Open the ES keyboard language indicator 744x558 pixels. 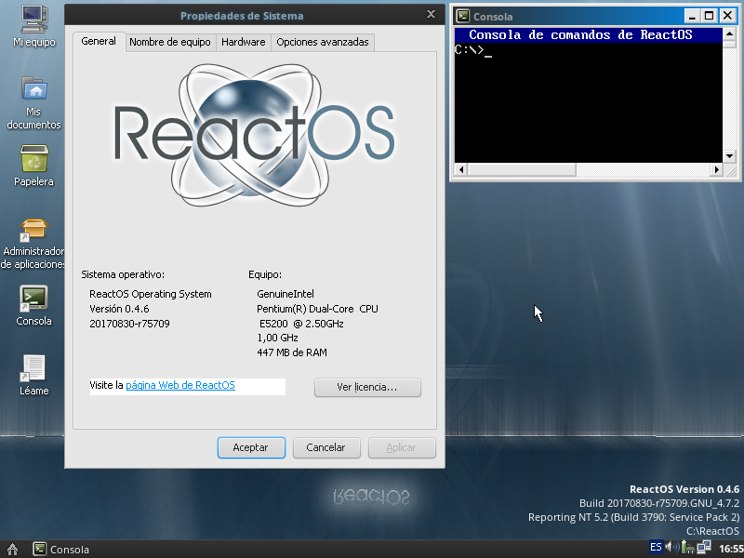(656, 547)
